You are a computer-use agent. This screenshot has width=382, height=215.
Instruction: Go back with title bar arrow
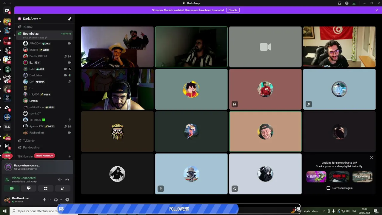point(5,3)
